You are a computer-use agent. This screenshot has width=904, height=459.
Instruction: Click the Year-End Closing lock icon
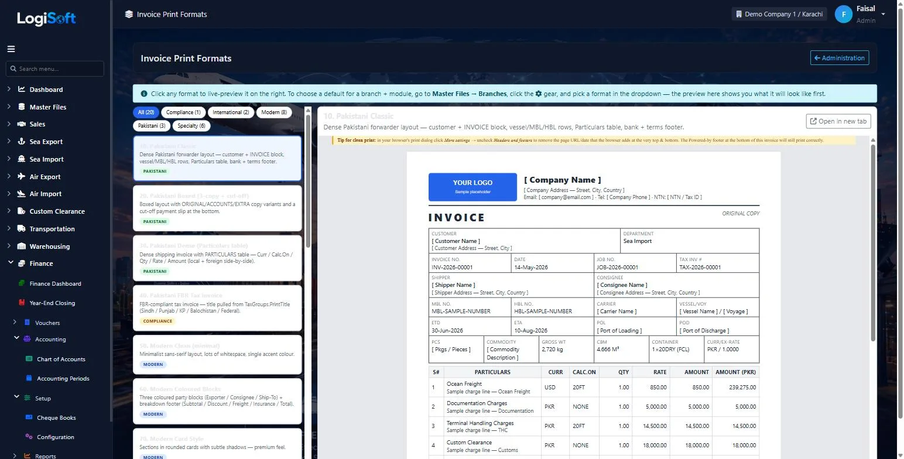(22, 303)
